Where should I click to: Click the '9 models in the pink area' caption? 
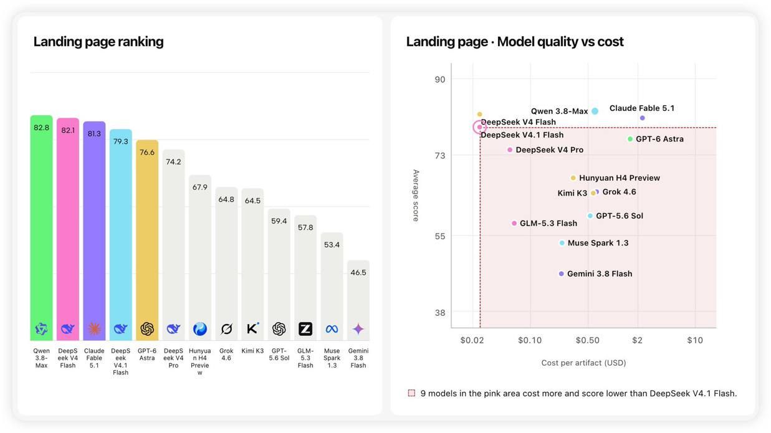pos(578,393)
